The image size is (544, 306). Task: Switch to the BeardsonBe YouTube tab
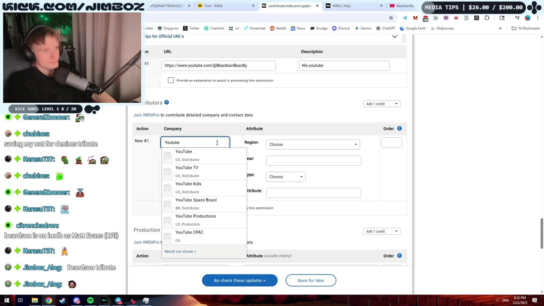tap(402, 6)
